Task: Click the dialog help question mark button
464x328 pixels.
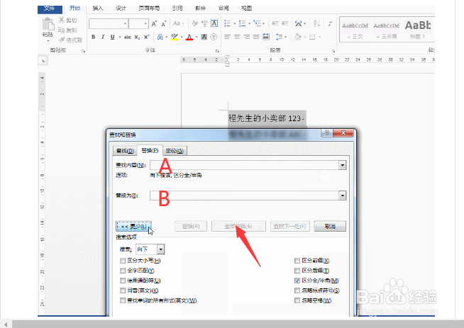Action: click(327, 133)
